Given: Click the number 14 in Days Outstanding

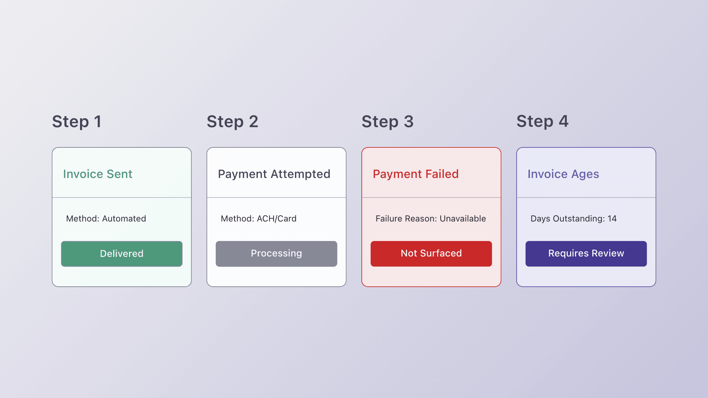Looking at the screenshot, I should point(612,219).
